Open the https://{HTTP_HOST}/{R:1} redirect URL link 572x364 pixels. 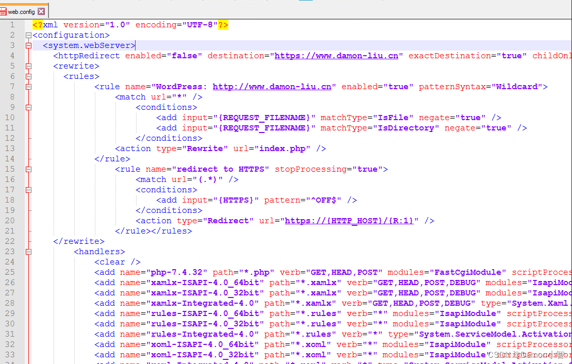[x=349, y=221]
